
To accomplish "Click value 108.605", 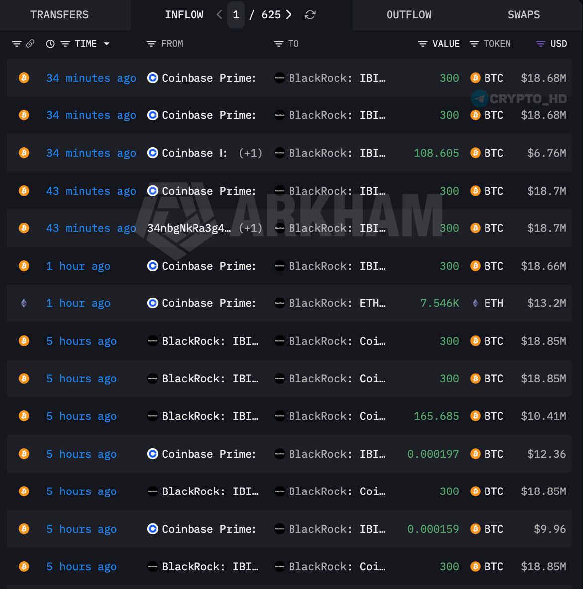I will pyautogui.click(x=436, y=153).
